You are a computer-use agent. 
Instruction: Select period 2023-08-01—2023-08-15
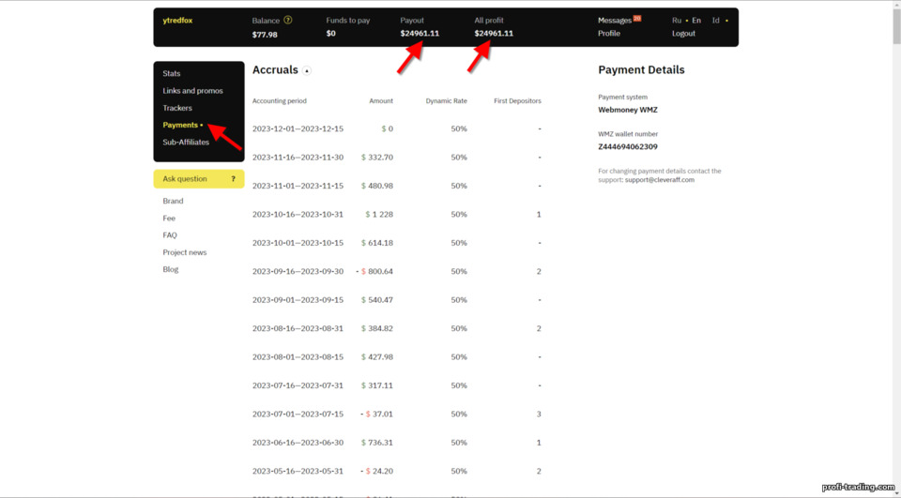[298, 356]
